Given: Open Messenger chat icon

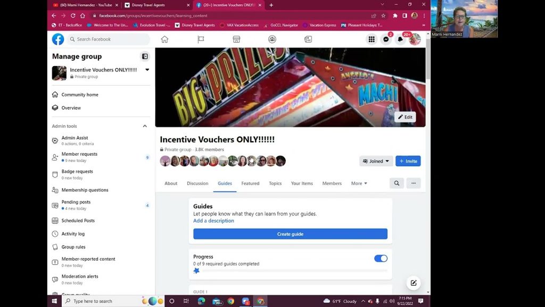Looking at the screenshot, I should click(x=386, y=39).
